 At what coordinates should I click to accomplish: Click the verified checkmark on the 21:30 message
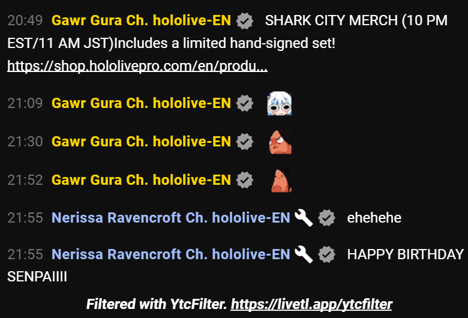click(245, 142)
